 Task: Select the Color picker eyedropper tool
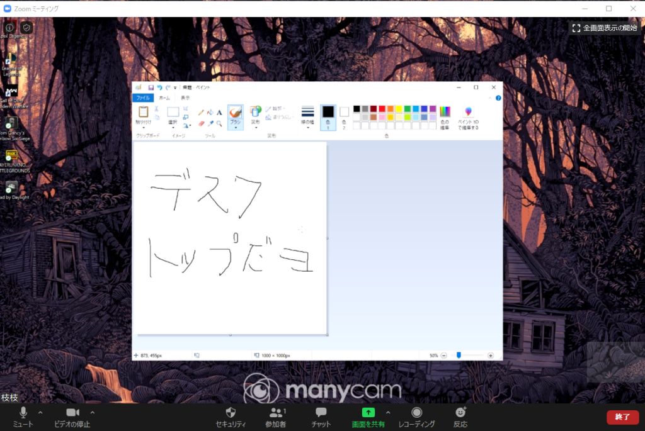[210, 123]
